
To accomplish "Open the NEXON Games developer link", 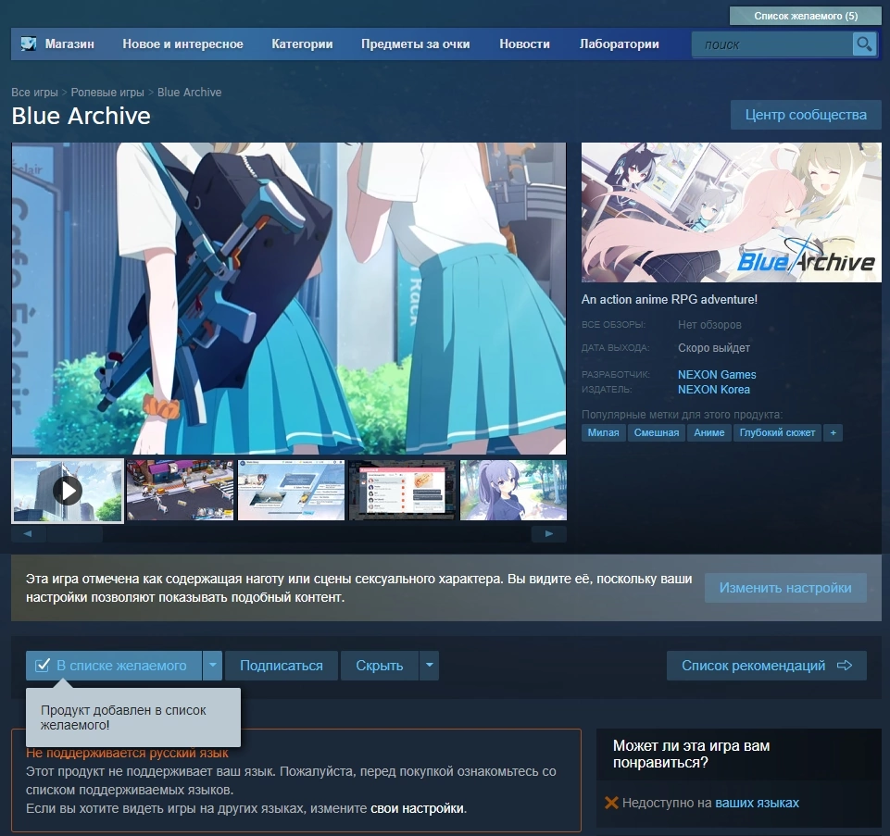I will [x=716, y=375].
